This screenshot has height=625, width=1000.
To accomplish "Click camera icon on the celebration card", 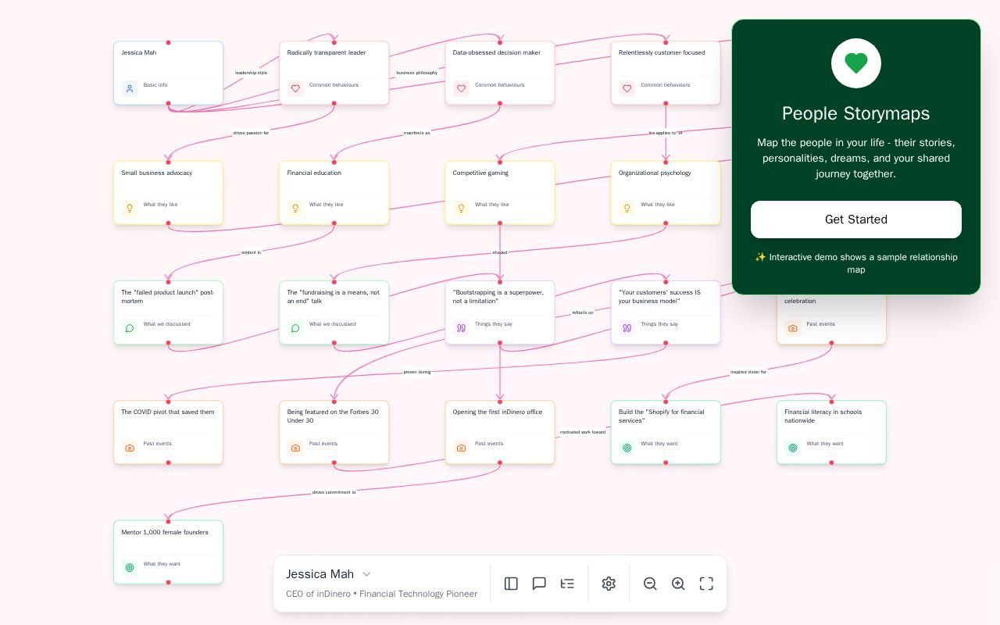I will 793,328.
